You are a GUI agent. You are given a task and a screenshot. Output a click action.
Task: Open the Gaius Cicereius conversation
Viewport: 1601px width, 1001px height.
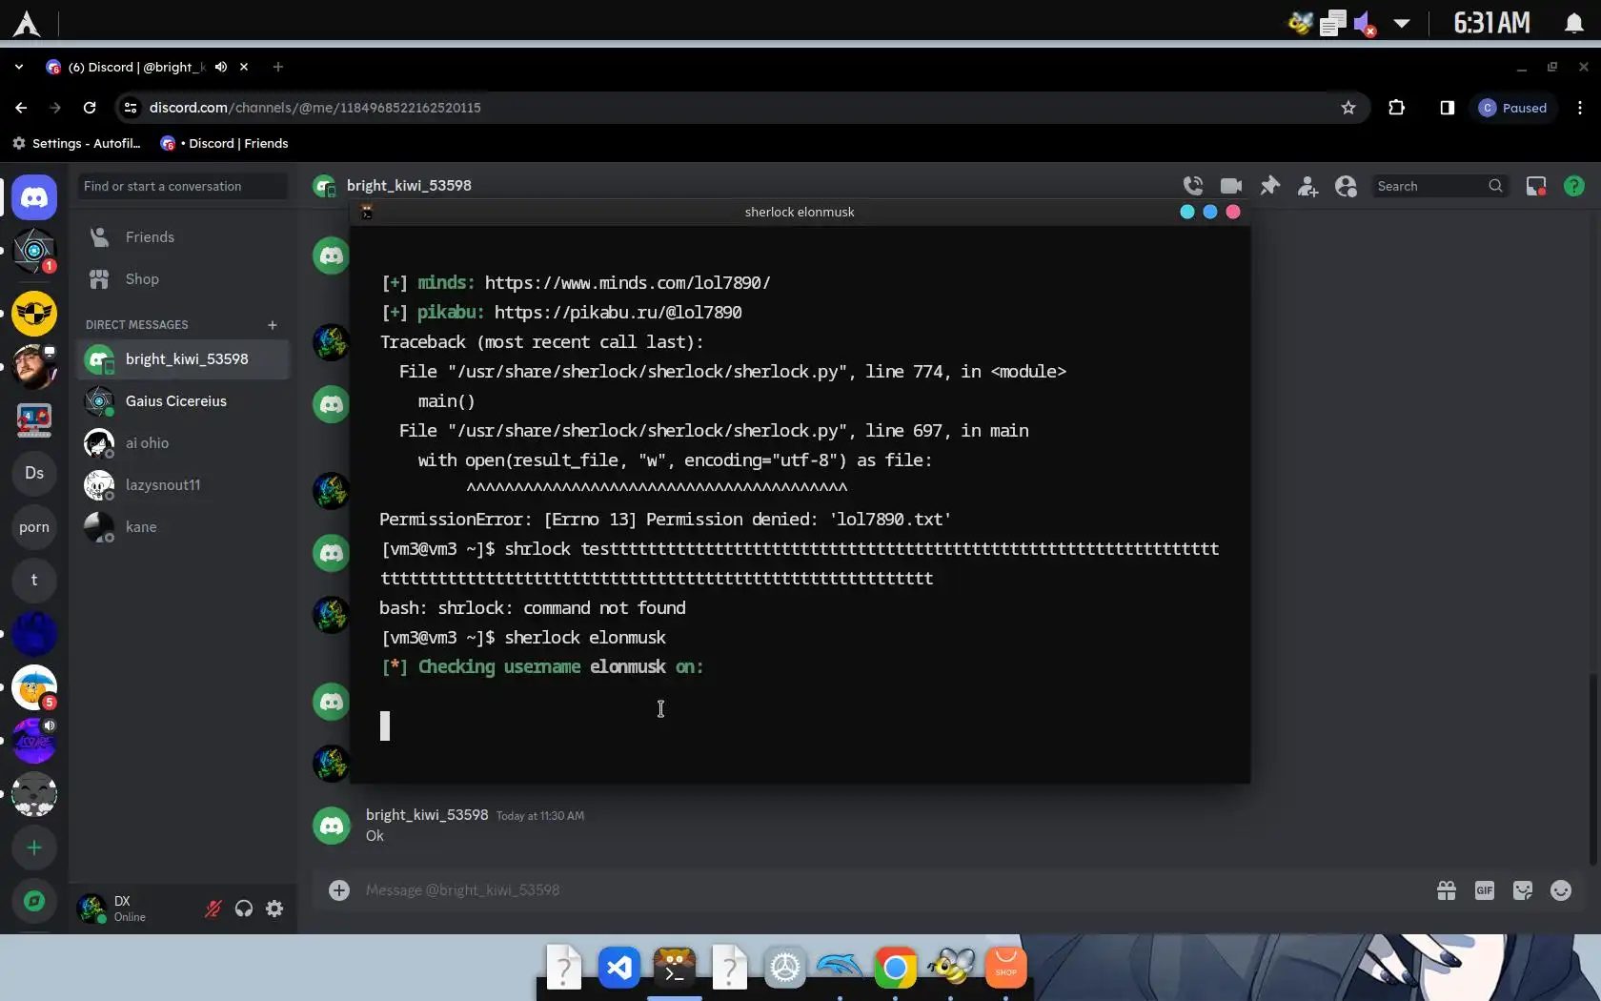183,401
